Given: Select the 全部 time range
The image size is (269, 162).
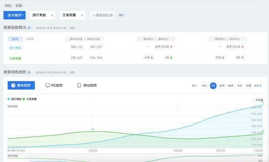Looking at the screenshot, I should (248, 86).
